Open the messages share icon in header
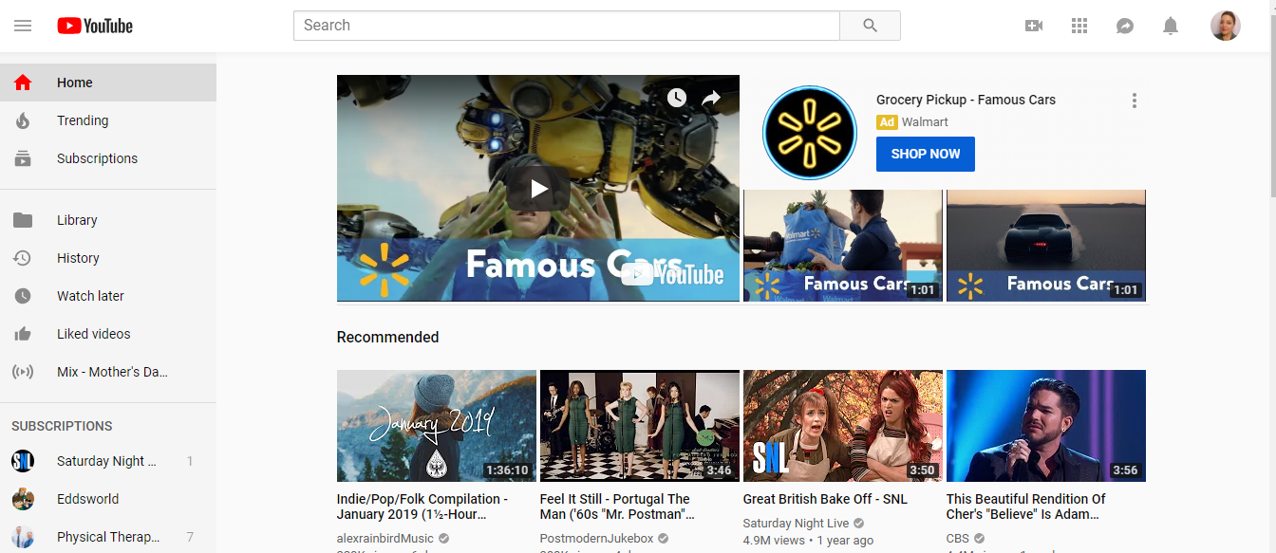This screenshot has width=1276, height=553. 1125,26
